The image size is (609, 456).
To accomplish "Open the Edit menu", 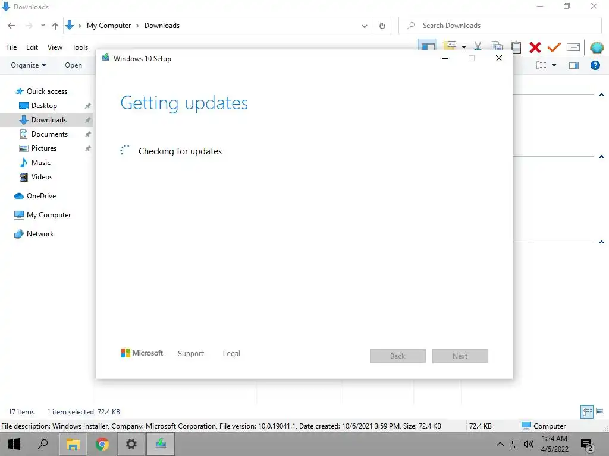I will click(x=32, y=47).
